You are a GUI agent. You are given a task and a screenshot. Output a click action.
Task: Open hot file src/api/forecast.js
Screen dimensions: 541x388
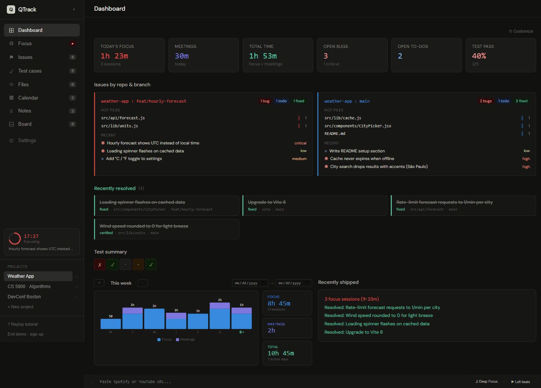pos(204,118)
